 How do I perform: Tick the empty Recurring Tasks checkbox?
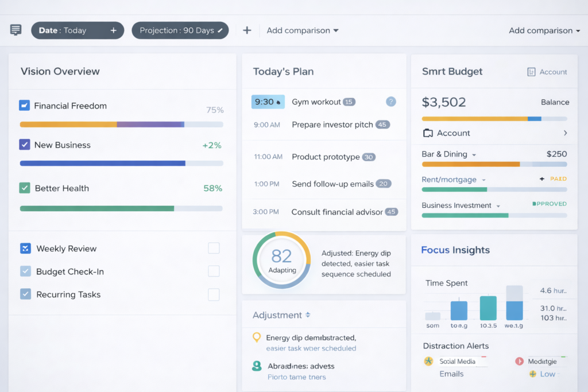click(214, 294)
